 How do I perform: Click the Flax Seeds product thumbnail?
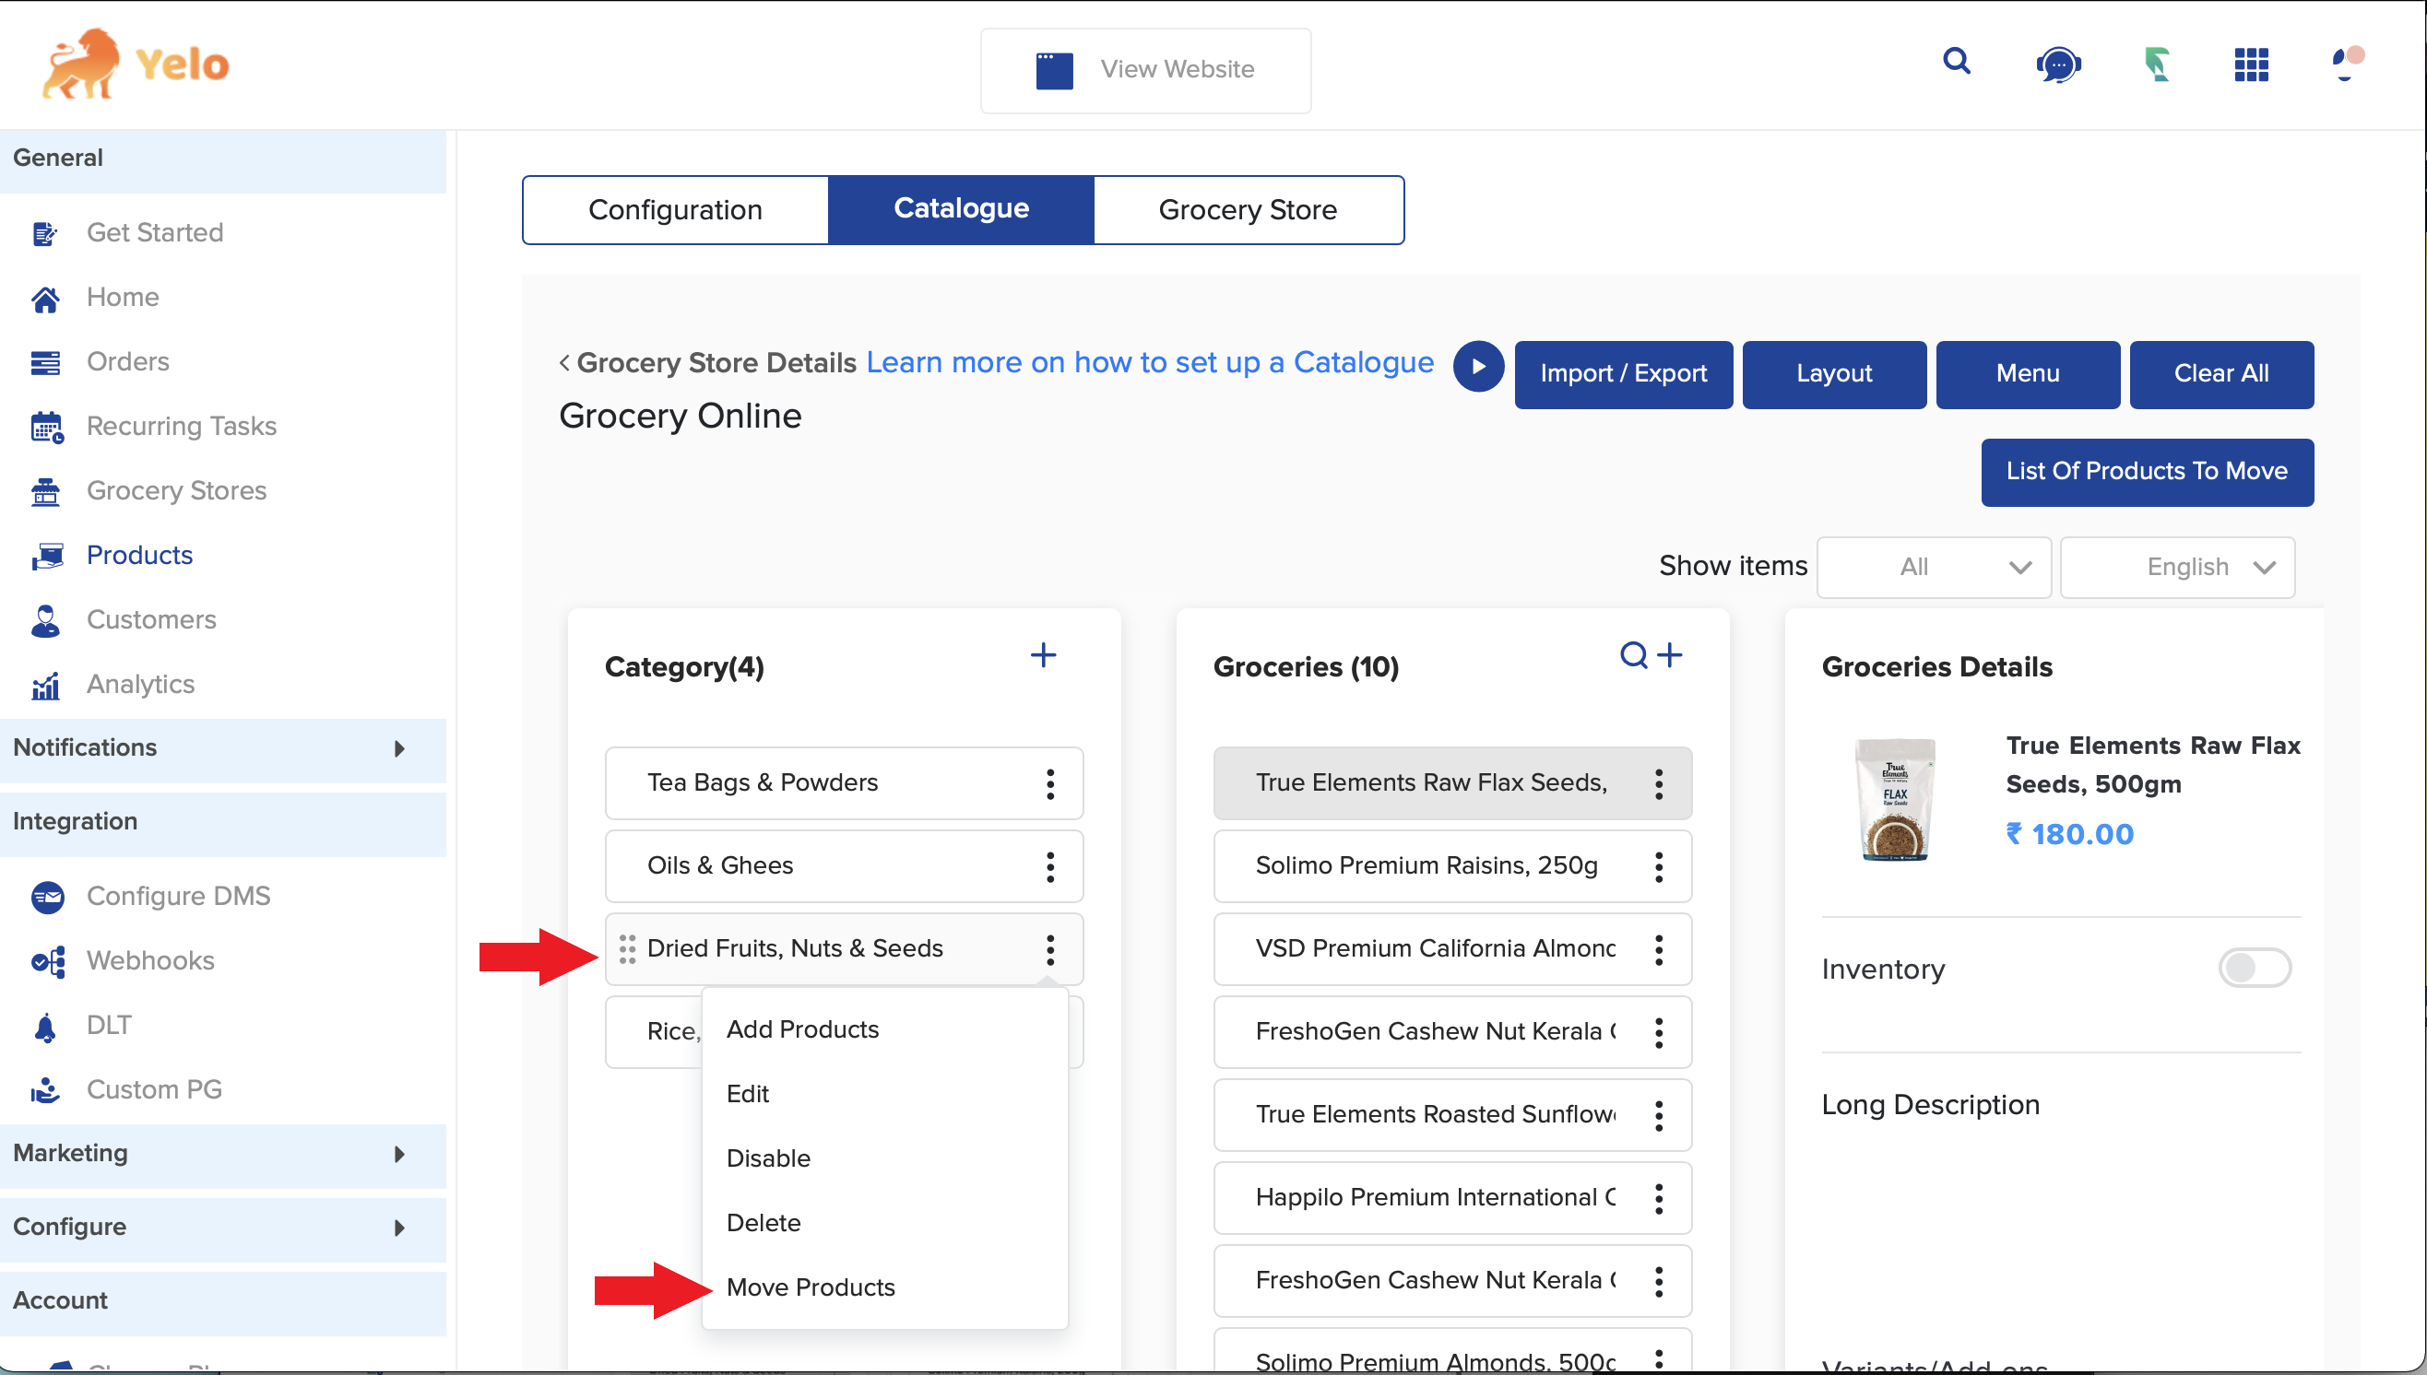click(1893, 799)
